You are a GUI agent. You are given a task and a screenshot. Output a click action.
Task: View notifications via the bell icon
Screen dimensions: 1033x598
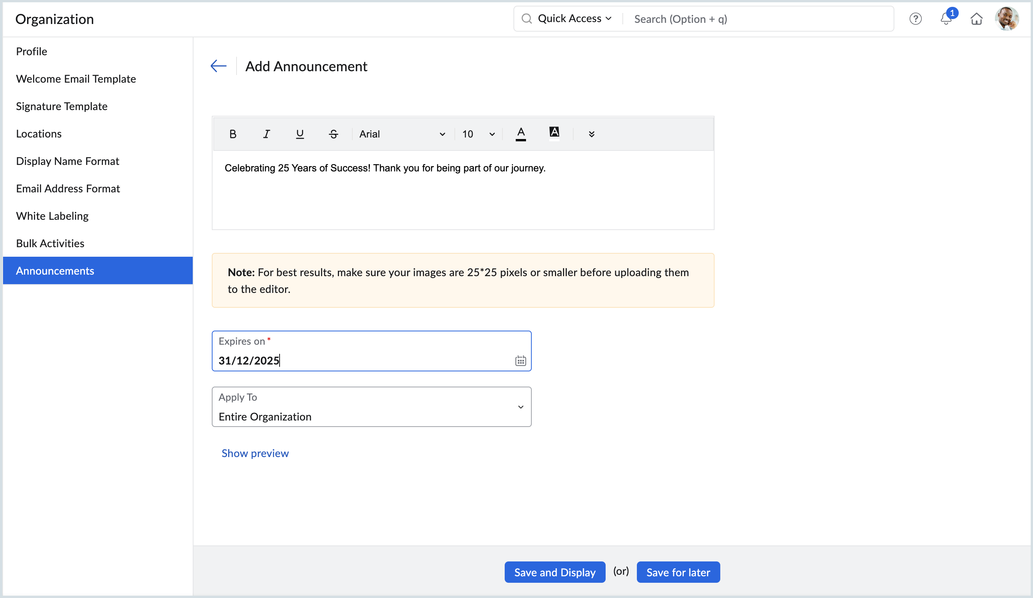946,19
